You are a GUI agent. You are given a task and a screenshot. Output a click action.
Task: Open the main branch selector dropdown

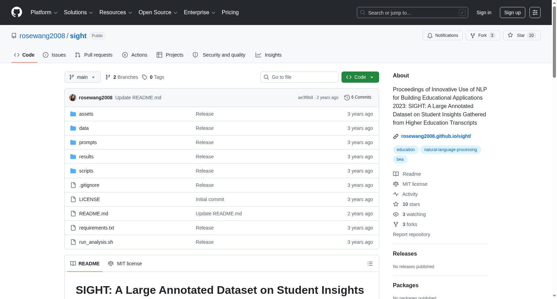pos(83,77)
